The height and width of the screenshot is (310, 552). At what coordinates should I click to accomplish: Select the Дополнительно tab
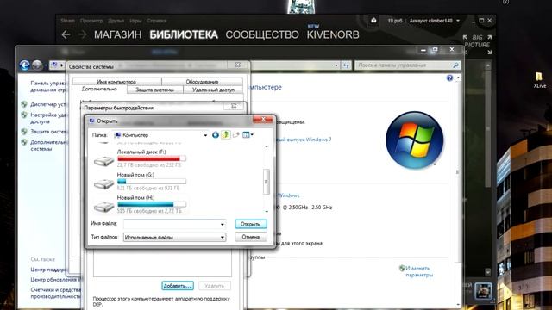pos(99,90)
